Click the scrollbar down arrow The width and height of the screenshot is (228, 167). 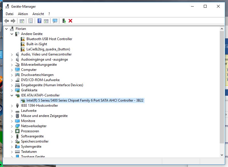click(x=222, y=155)
